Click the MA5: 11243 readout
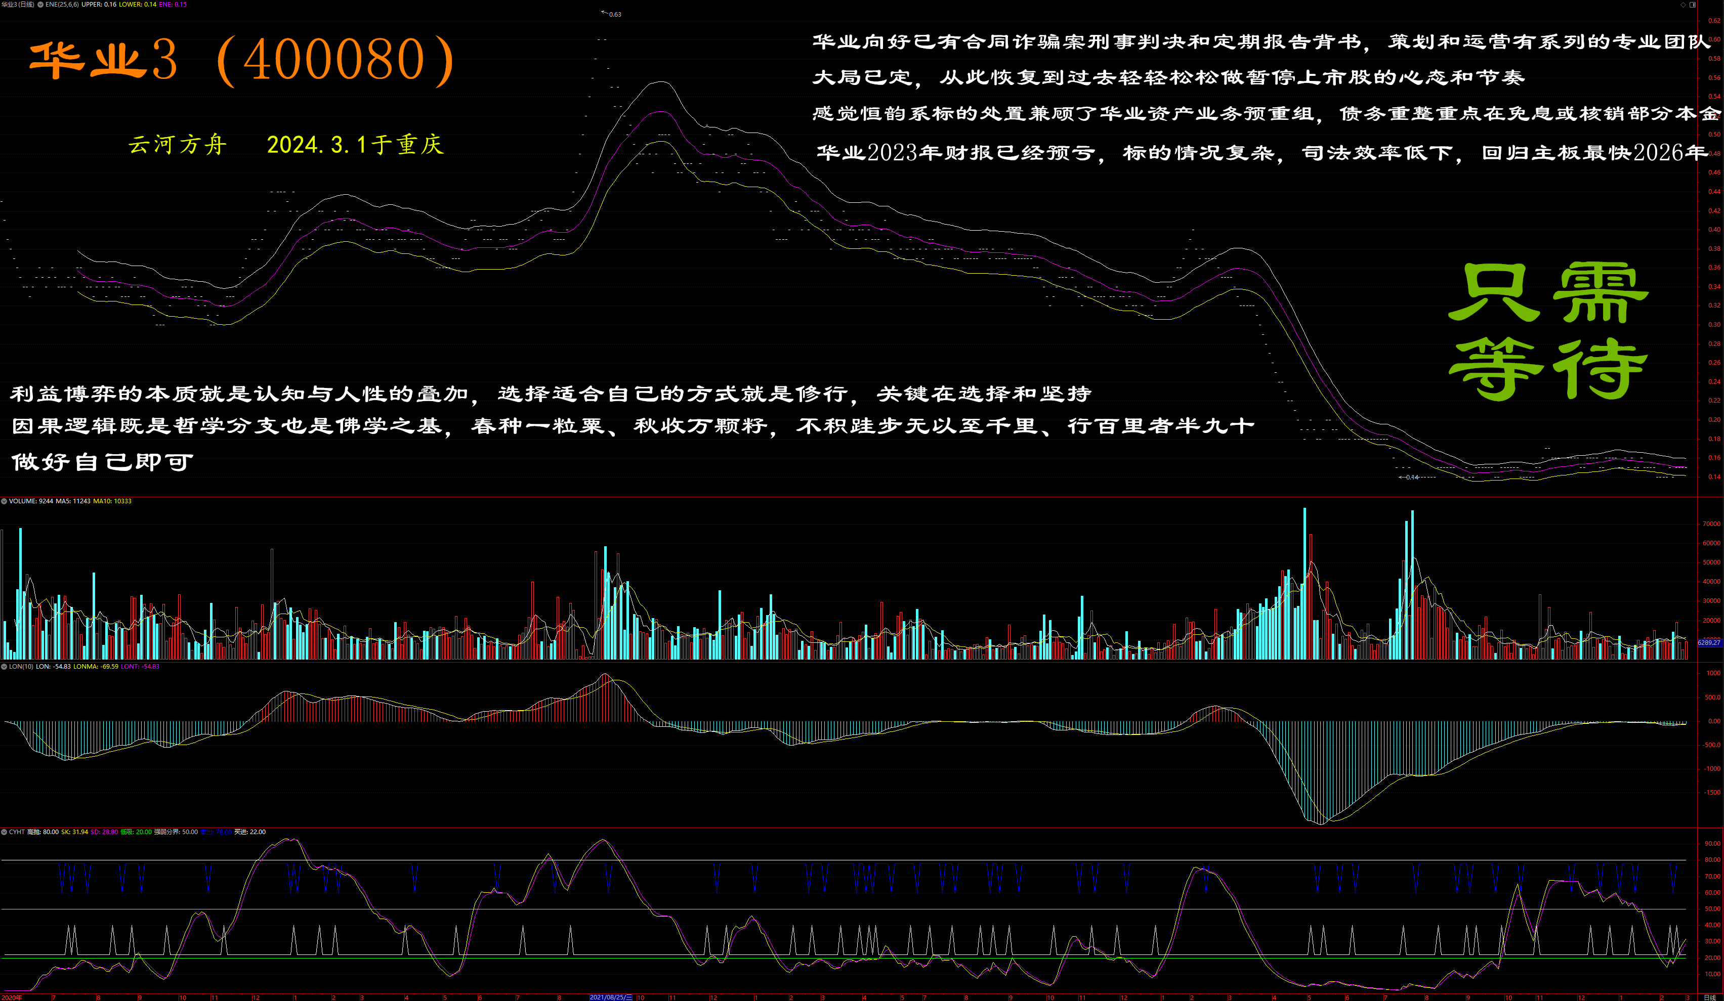 73,501
